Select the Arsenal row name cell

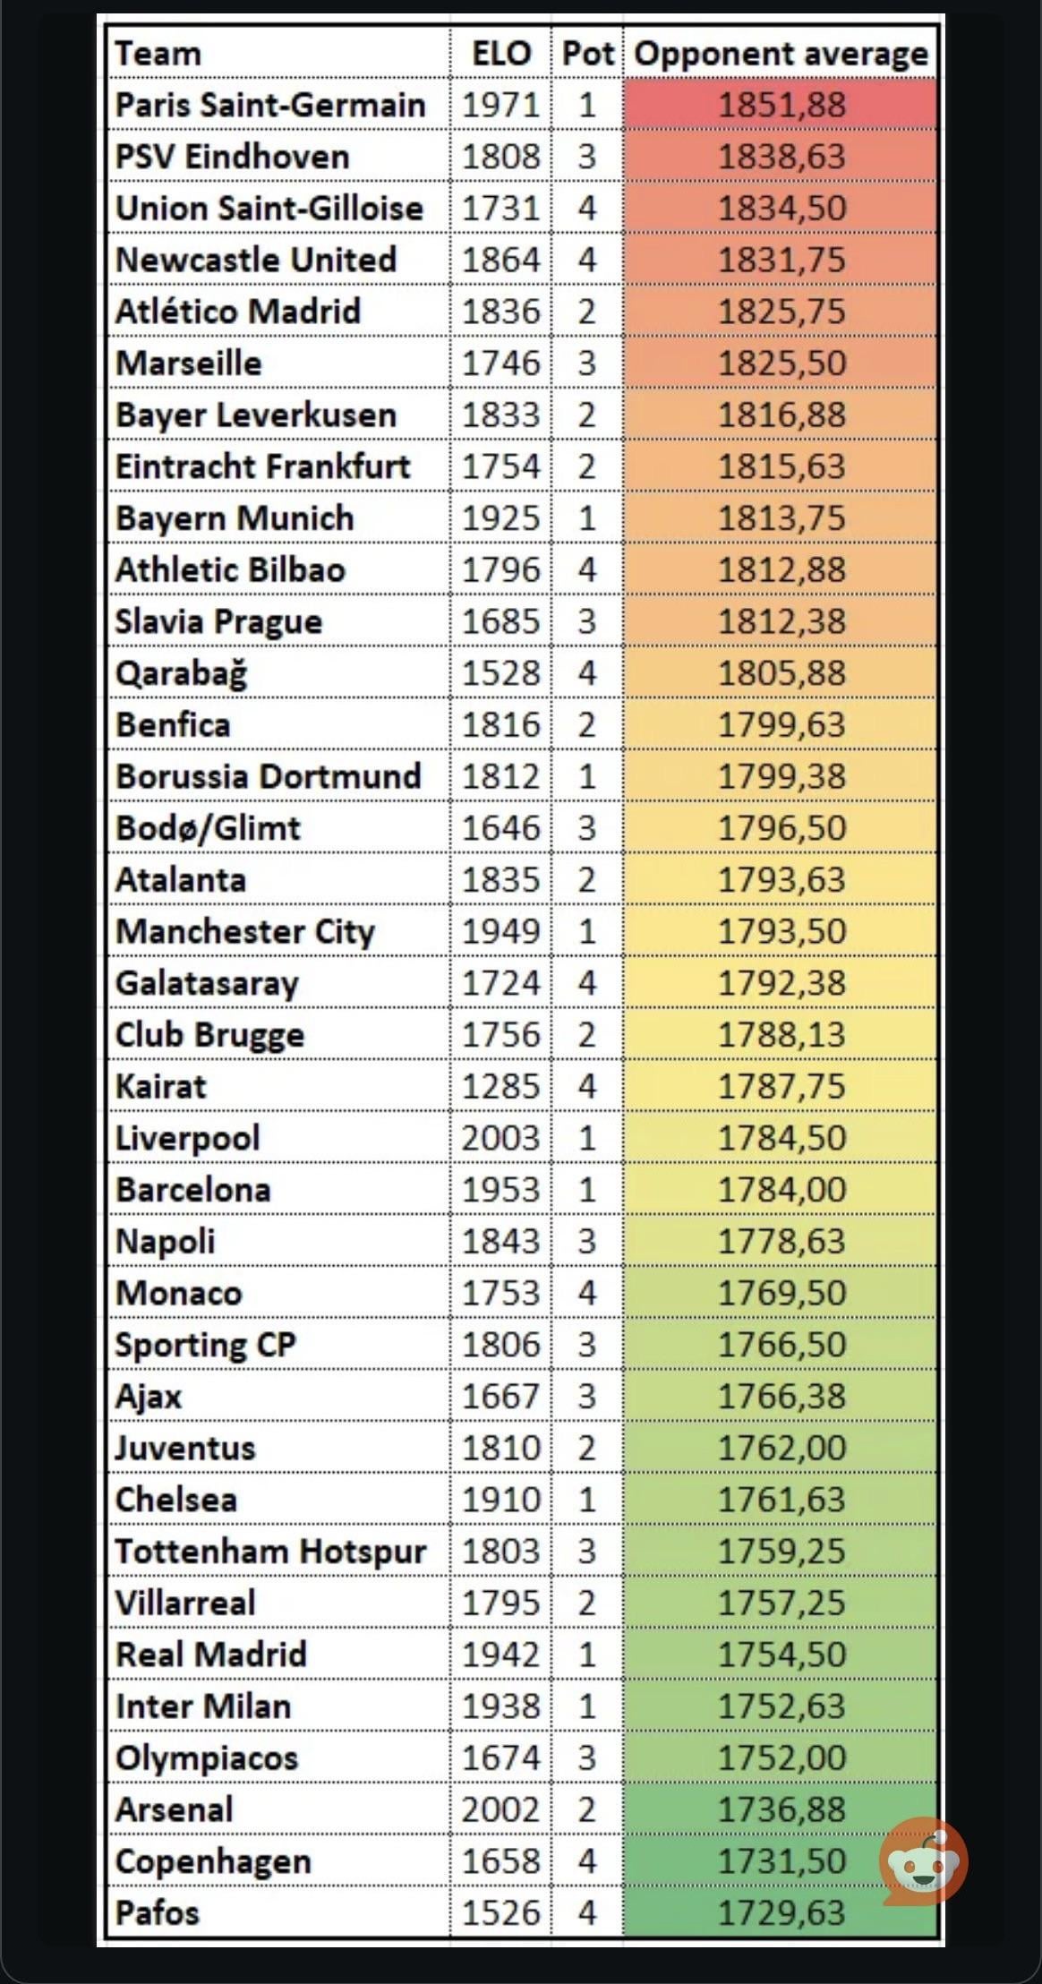tap(175, 1809)
